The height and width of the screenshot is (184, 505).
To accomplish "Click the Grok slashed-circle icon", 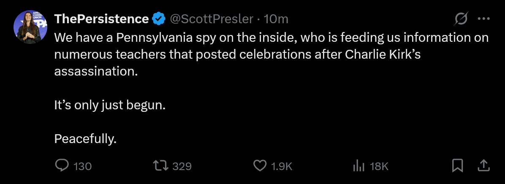I will [461, 19].
